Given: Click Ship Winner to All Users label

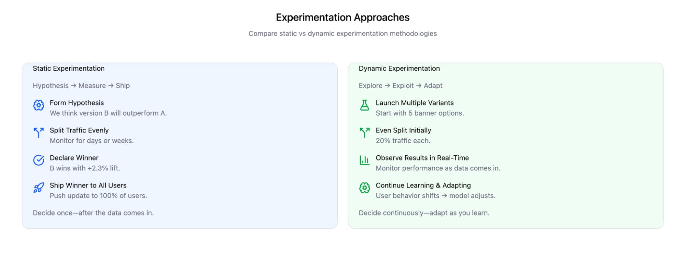Looking at the screenshot, I should (x=88, y=185).
